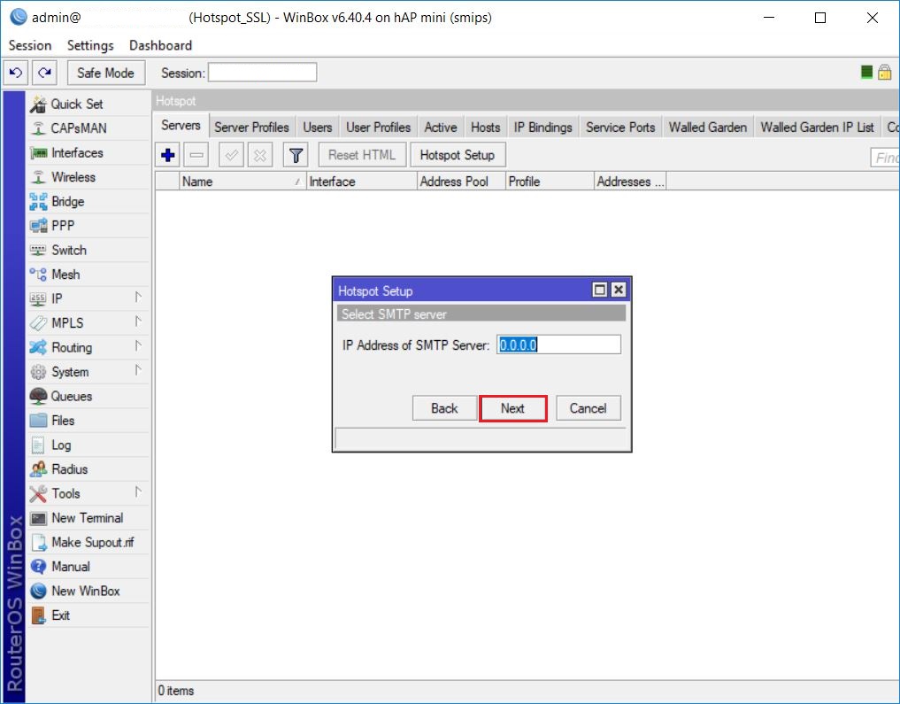Click the undo arrow button
This screenshot has height=704, width=900.
(16, 73)
